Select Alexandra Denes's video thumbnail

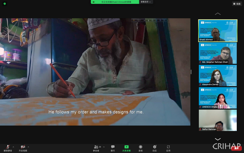218,75
